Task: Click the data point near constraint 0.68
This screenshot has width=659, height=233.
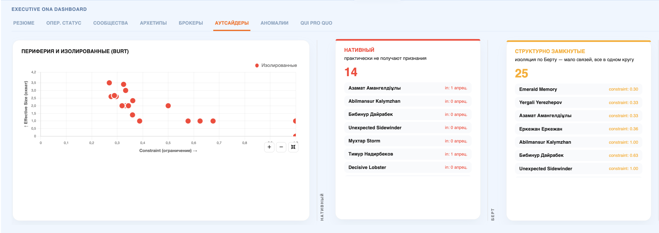Action: [213, 121]
